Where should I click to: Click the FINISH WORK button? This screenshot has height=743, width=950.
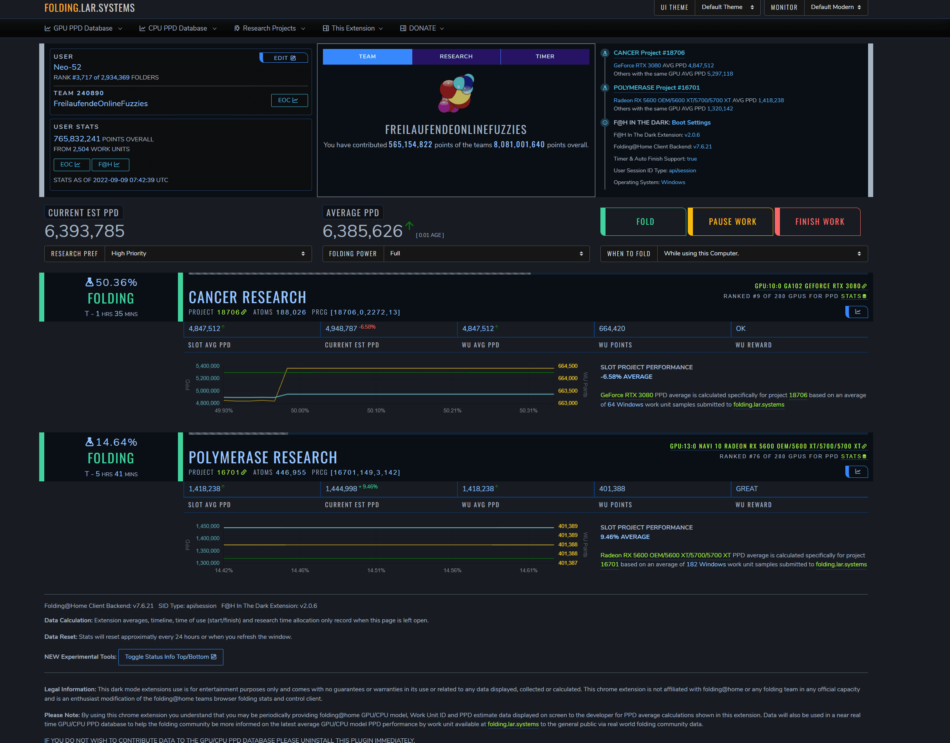(x=817, y=222)
